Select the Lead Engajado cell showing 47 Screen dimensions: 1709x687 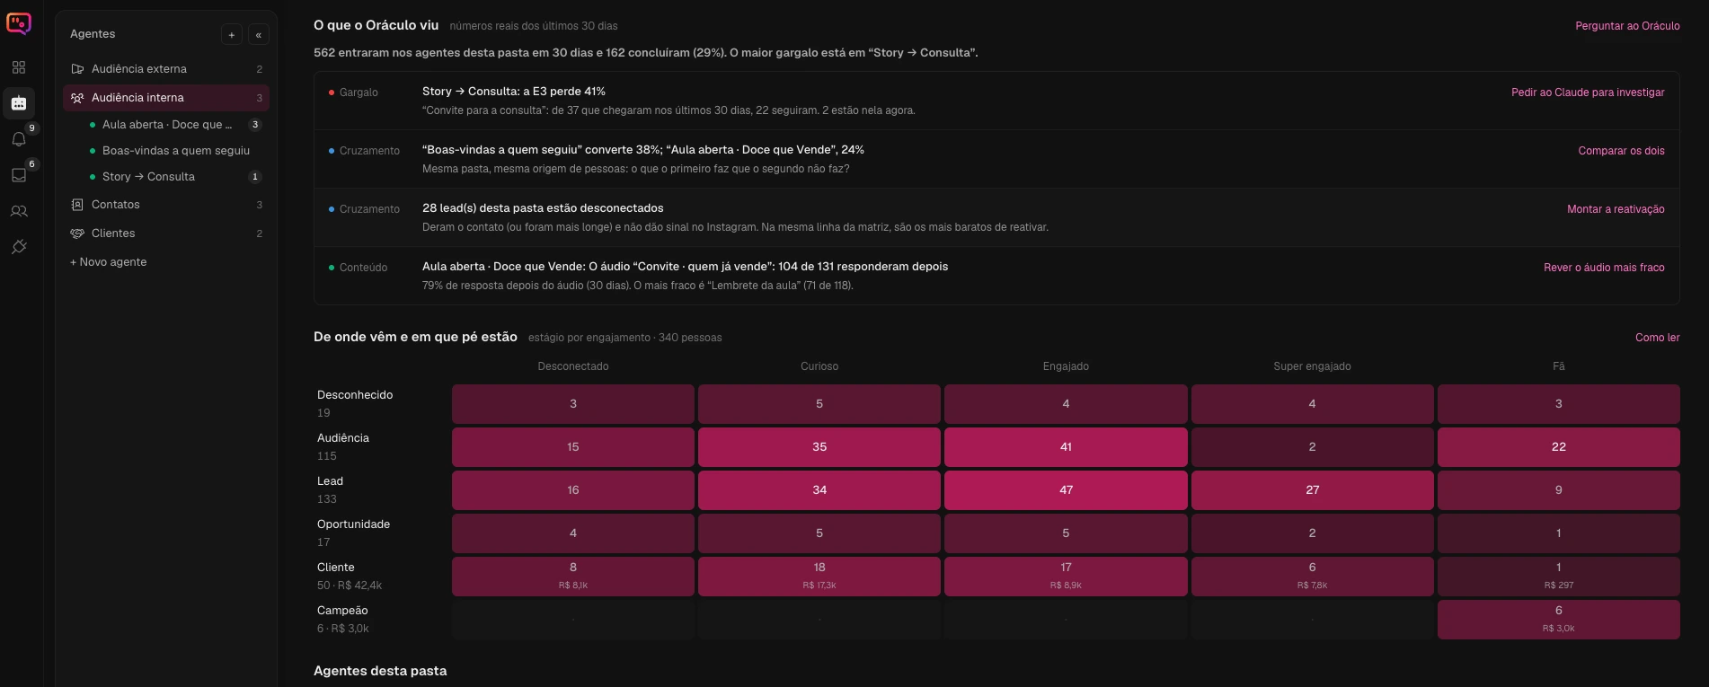click(x=1066, y=490)
